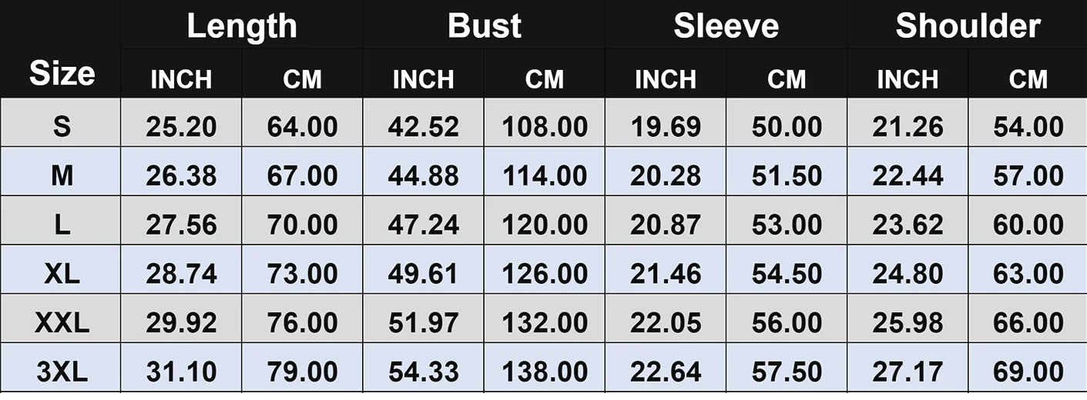Select the 29.92 length inch cell
Screen dimensions: 1087x400
click(x=182, y=323)
